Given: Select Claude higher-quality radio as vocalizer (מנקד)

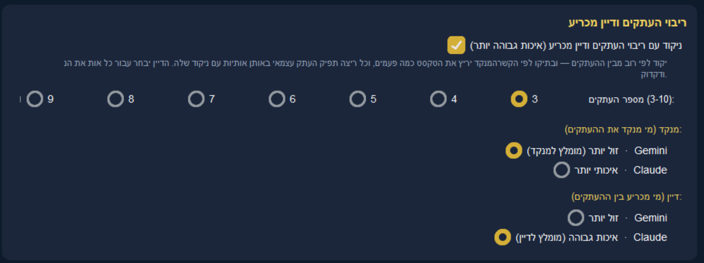Looking at the screenshot, I should pyautogui.click(x=562, y=170).
